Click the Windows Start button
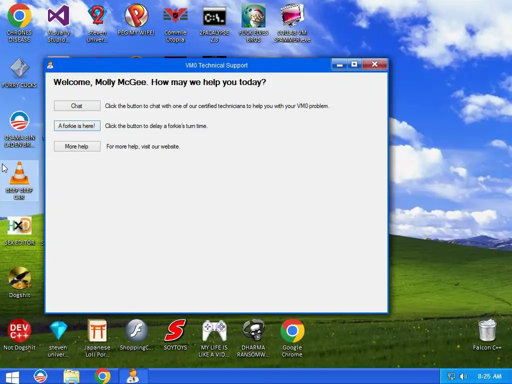The image size is (512, 384). pyautogui.click(x=12, y=377)
